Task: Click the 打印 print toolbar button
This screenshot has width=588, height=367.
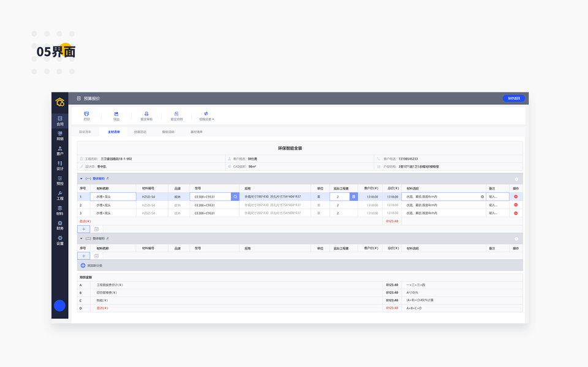Action: [86, 116]
